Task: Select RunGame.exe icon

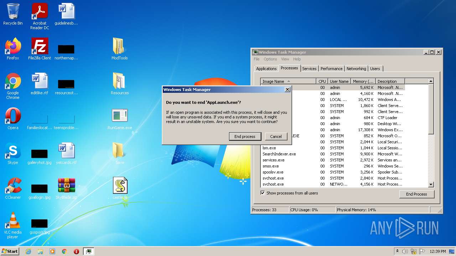Action: (x=120, y=119)
